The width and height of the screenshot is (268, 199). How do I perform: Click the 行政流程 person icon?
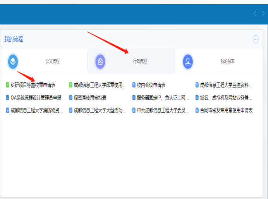click(100, 61)
